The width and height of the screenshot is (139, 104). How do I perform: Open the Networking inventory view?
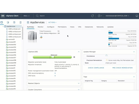21,22
